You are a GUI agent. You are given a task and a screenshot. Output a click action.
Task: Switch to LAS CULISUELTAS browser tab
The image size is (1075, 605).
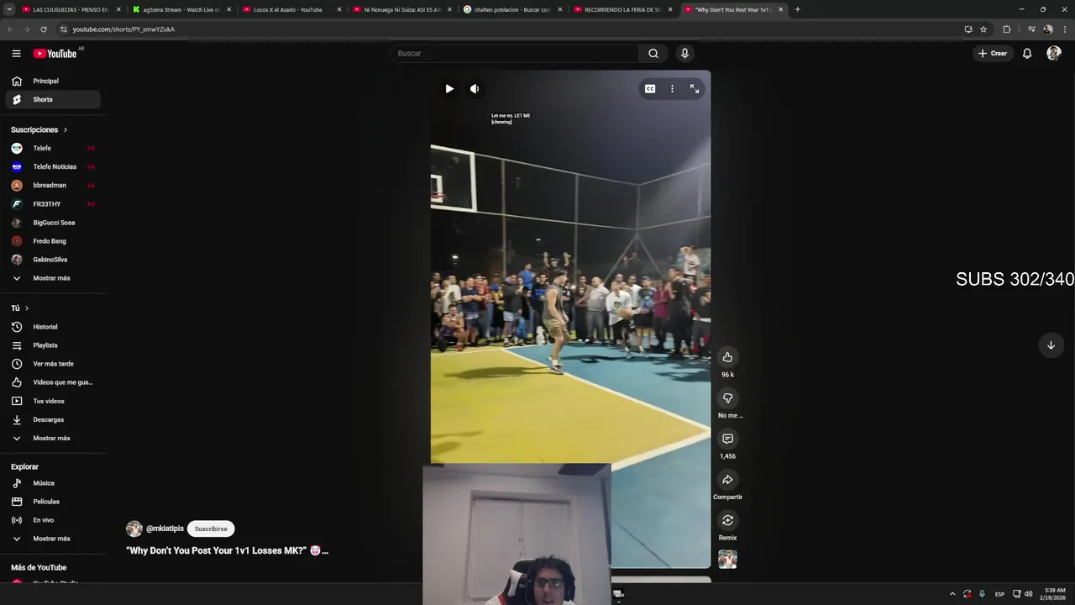(x=71, y=9)
